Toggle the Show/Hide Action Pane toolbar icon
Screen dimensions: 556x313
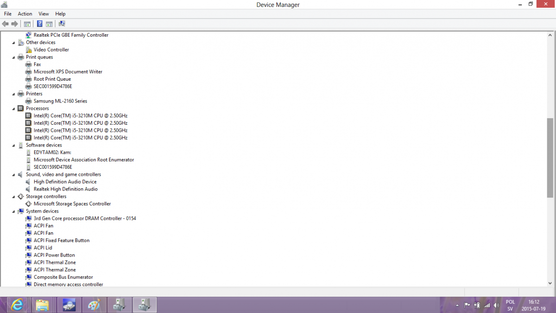pos(49,24)
